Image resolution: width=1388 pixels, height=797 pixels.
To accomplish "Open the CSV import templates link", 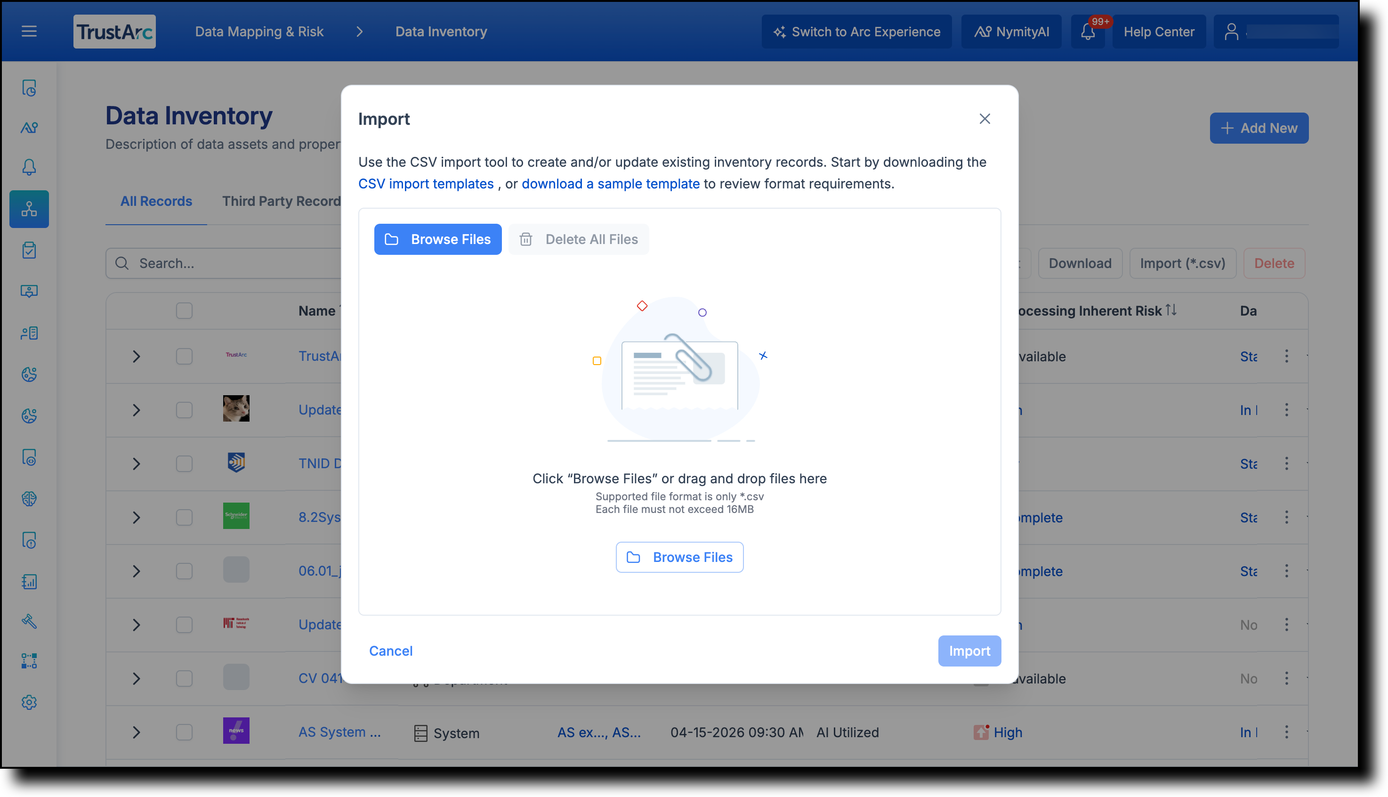I will click(x=426, y=183).
